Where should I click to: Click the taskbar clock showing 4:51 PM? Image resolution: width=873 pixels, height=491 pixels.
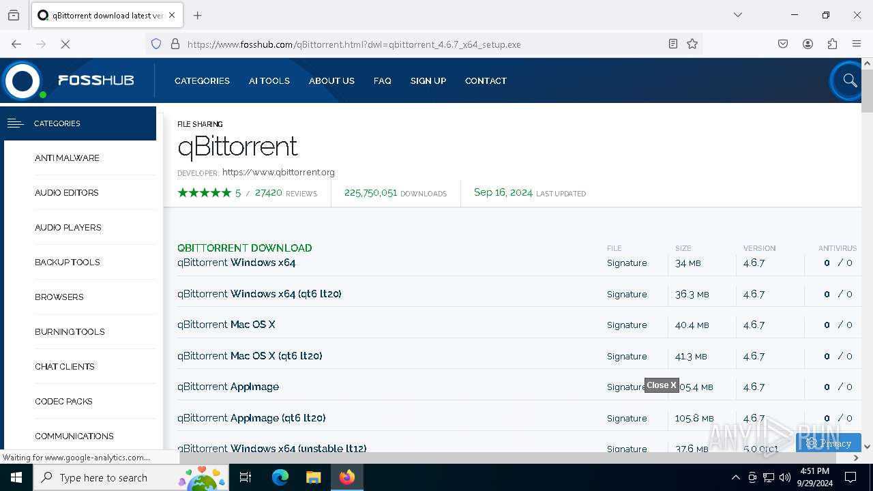click(x=814, y=477)
